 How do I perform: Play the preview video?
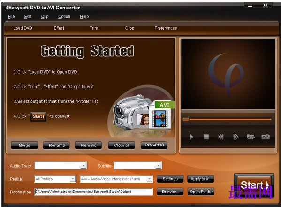pos(191,137)
